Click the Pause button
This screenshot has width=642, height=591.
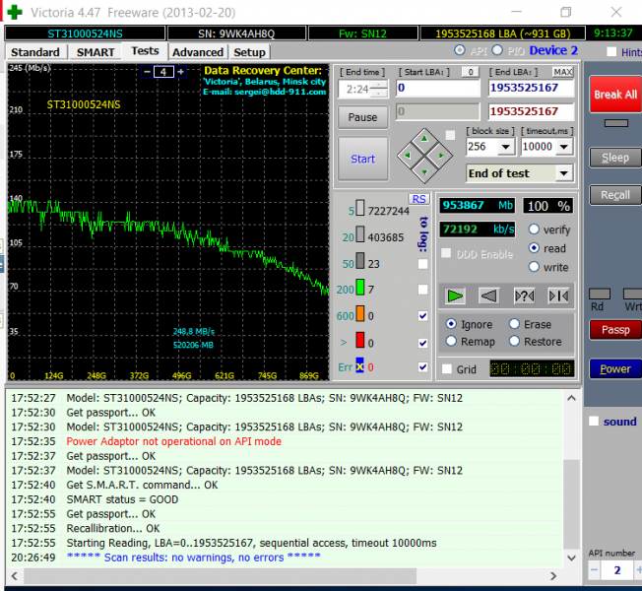pyautogui.click(x=362, y=117)
